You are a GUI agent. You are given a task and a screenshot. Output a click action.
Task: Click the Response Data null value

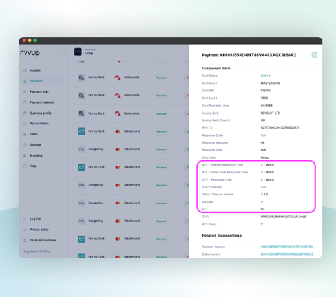click(x=263, y=150)
